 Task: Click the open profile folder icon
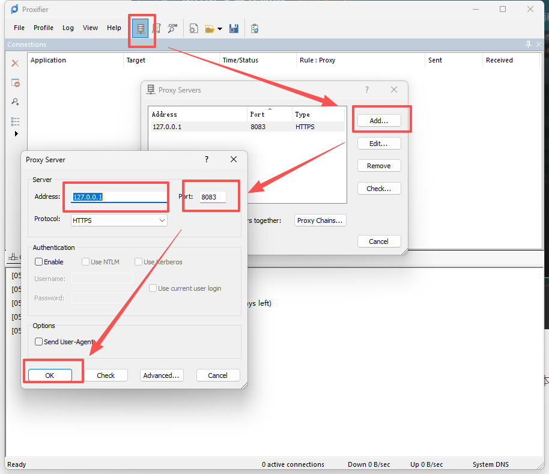(210, 29)
